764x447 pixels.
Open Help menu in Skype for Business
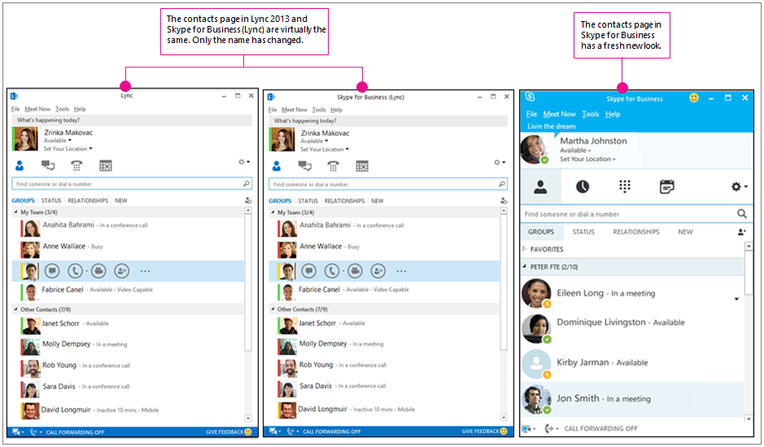point(613,114)
